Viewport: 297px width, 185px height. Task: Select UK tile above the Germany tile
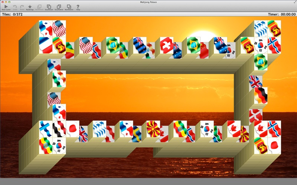click(x=256, y=82)
